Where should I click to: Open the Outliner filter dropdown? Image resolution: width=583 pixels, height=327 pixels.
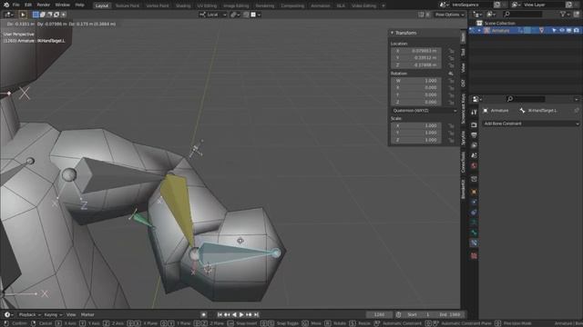click(565, 15)
